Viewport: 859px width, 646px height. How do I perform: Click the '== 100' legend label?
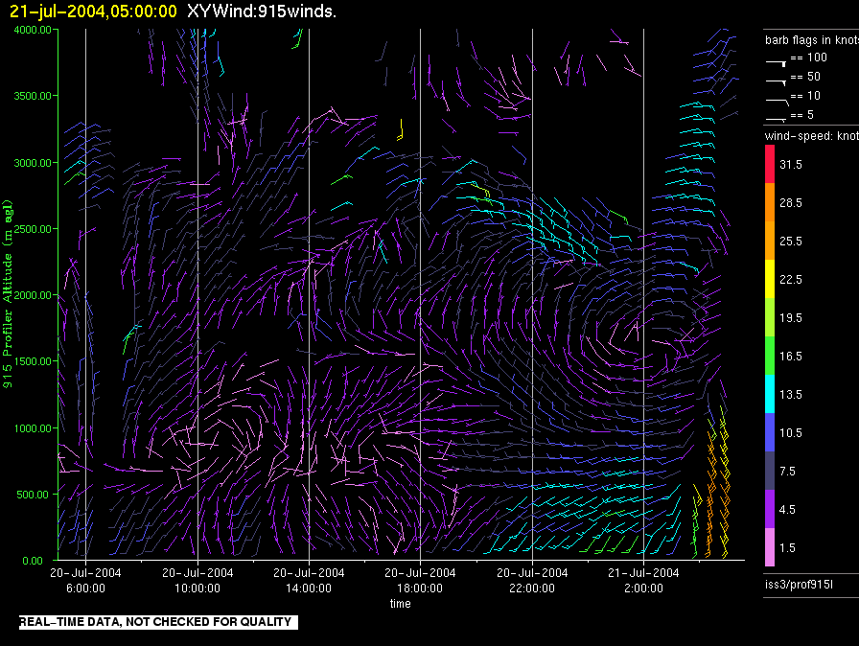[808, 58]
